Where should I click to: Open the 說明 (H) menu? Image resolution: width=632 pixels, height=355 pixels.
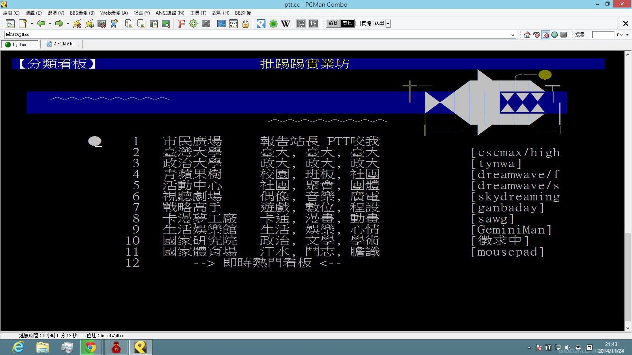(x=220, y=13)
